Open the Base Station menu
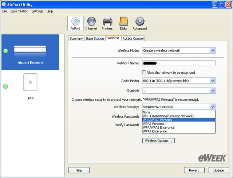233x178 pixels. pyautogui.click(x=19, y=11)
